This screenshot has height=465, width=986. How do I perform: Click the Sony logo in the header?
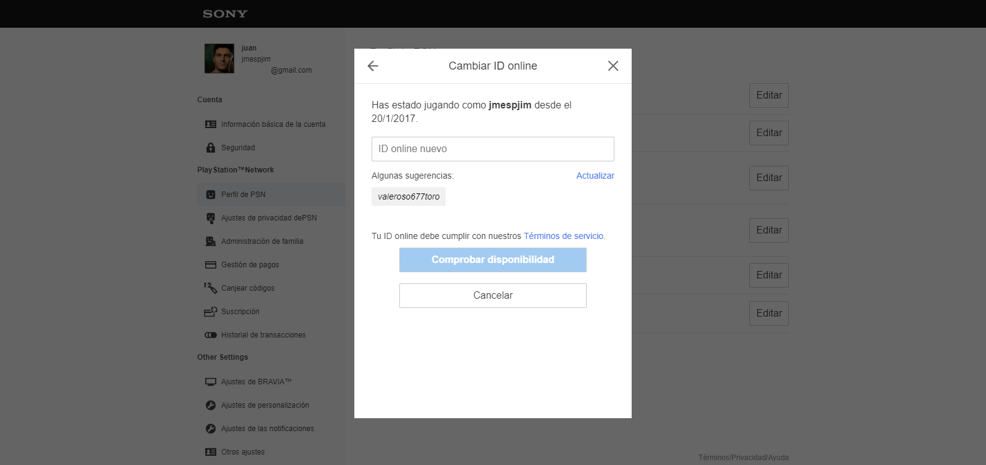(x=225, y=14)
